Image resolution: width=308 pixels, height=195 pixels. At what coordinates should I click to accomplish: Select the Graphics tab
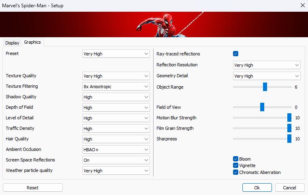click(x=32, y=42)
